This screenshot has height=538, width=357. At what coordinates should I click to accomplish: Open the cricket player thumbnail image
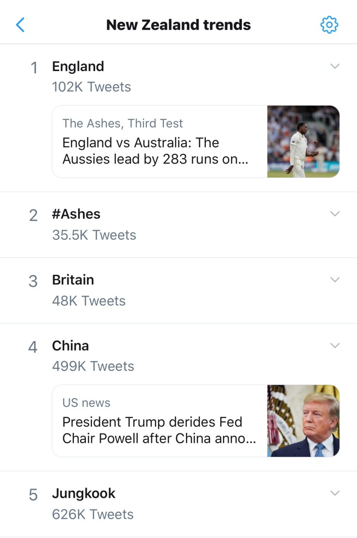coord(303,141)
